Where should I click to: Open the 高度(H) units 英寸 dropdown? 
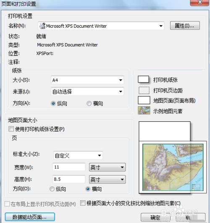[107, 179]
